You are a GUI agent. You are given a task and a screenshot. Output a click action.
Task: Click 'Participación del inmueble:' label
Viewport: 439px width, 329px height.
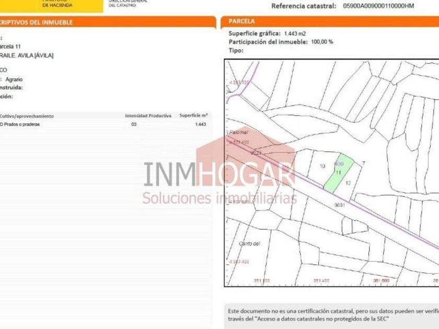pyautogui.click(x=268, y=42)
